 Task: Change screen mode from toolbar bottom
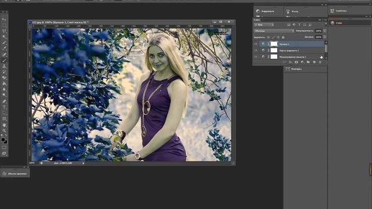[x=4, y=153]
